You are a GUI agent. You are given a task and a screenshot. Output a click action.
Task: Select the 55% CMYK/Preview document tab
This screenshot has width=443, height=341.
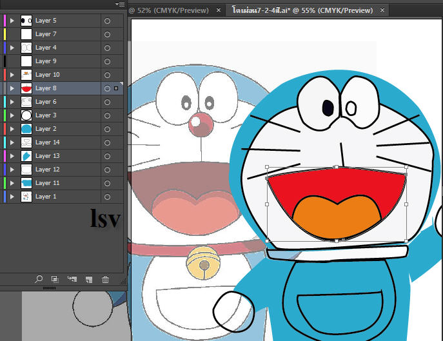pos(303,10)
